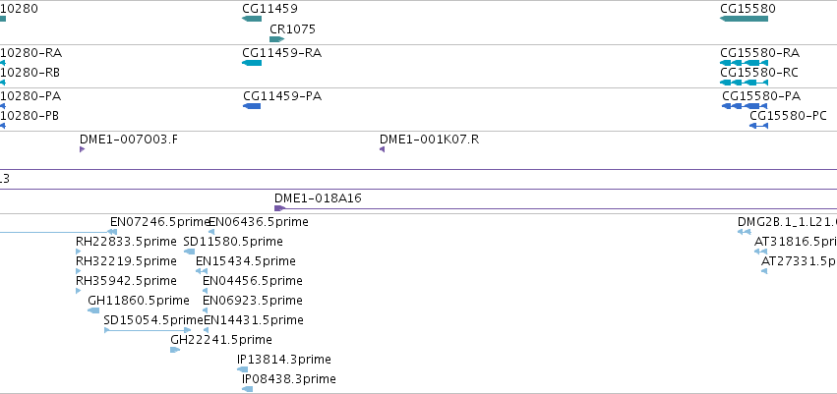Click the SD15054.5prime EST span line
This screenshot has height=394, width=837.
[x=148, y=330]
